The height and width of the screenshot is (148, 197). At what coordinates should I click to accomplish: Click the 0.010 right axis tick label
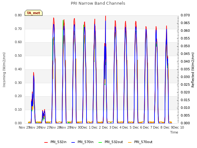[x=185, y=108]
